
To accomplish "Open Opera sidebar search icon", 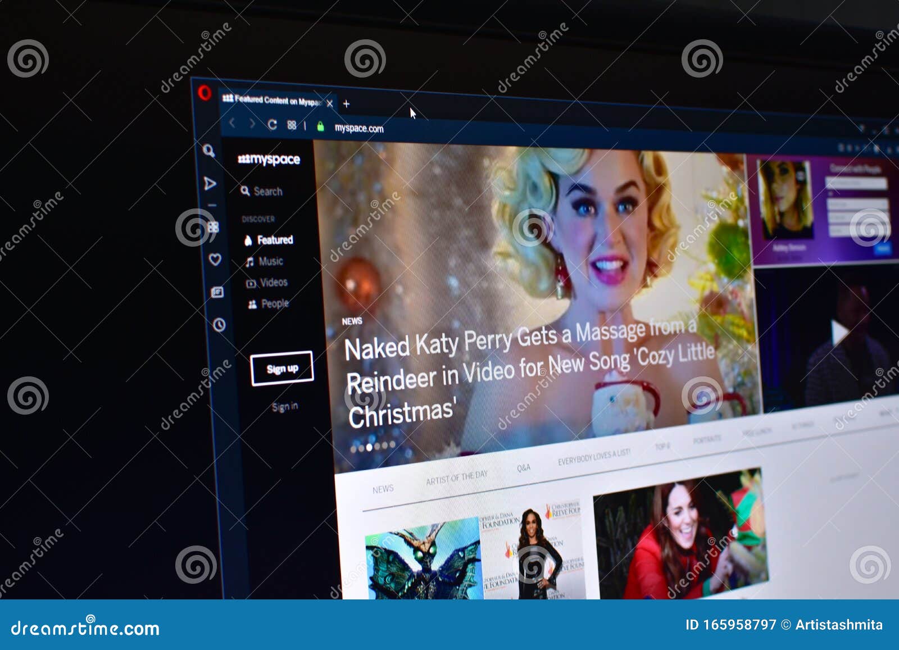I will point(208,151).
